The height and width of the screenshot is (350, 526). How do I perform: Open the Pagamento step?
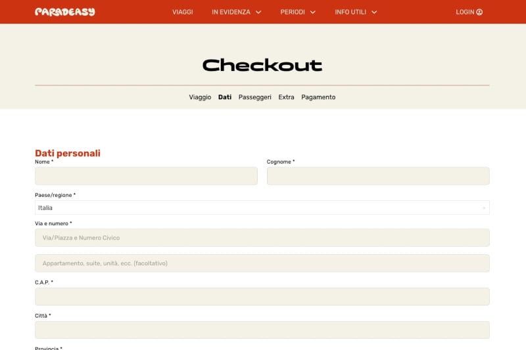point(318,97)
